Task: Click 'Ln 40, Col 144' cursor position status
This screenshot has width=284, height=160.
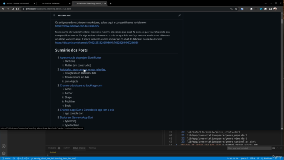Action: click(233, 158)
